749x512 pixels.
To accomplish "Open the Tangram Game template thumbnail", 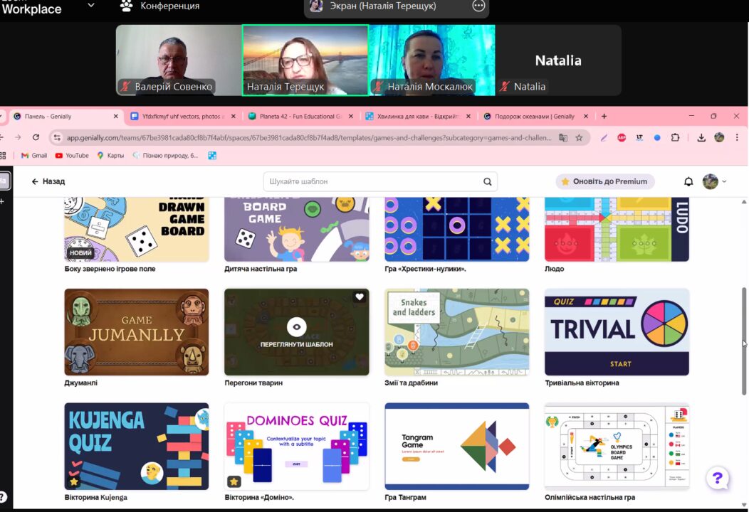I will [x=456, y=446].
